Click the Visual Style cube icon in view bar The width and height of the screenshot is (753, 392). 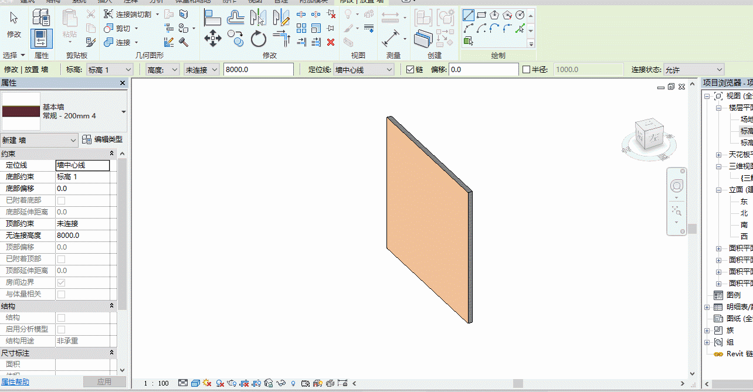[x=195, y=383]
